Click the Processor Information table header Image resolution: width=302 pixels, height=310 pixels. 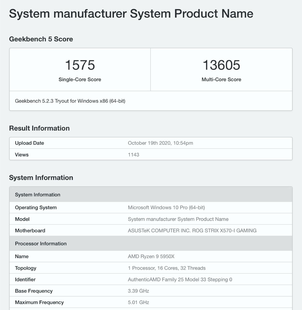[151, 243]
